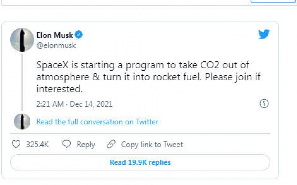The height and width of the screenshot is (185, 297).
Task: Click small avatar beside full conversation link
Action: click(22, 122)
